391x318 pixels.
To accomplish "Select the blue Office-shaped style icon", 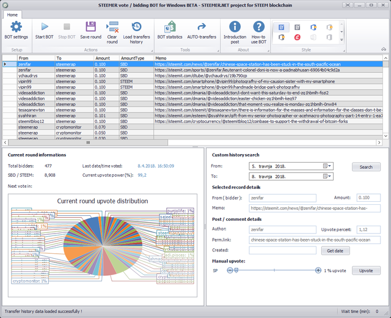I will [x=313, y=27].
